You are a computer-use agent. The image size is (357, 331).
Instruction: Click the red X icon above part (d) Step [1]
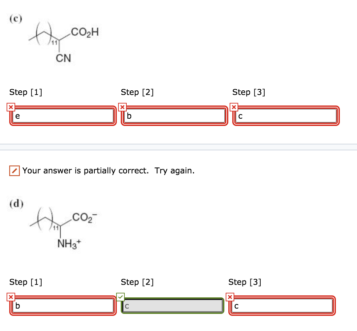(x=11, y=297)
